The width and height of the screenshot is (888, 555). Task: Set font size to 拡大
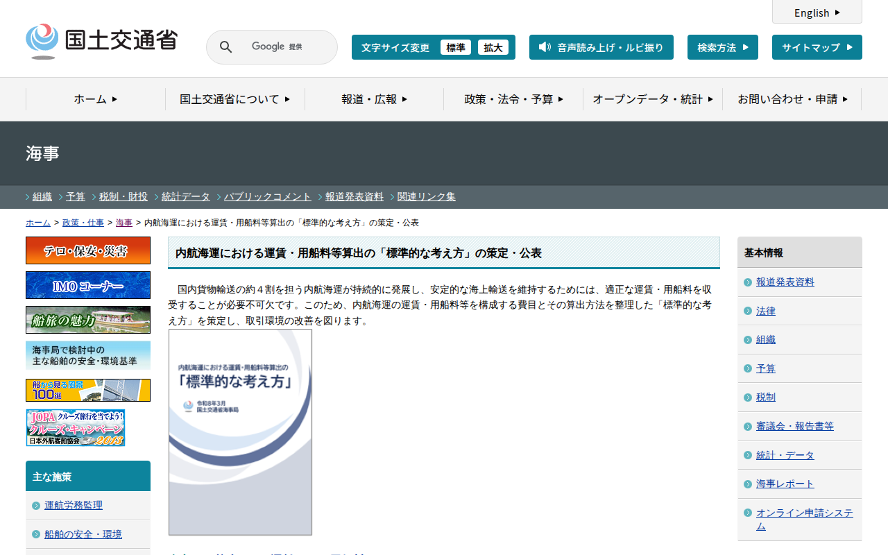point(493,47)
